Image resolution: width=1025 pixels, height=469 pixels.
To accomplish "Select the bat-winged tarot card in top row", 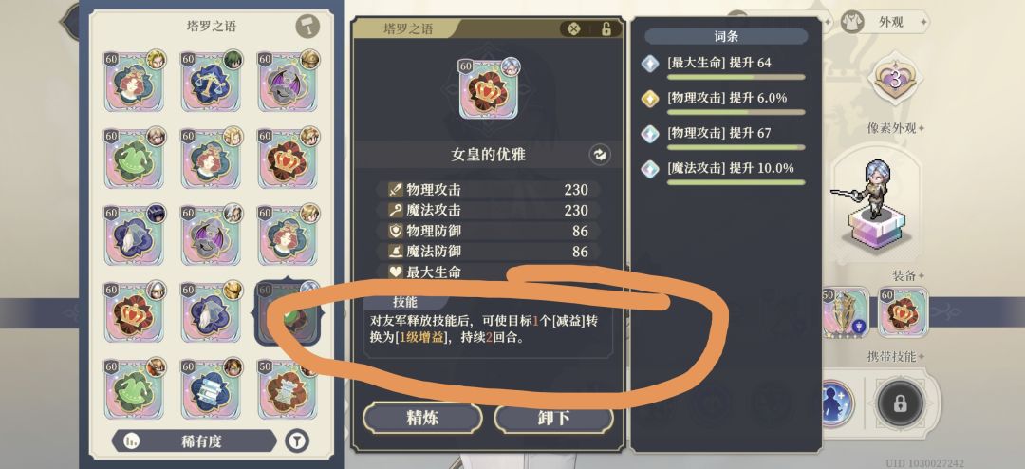I will click(288, 82).
